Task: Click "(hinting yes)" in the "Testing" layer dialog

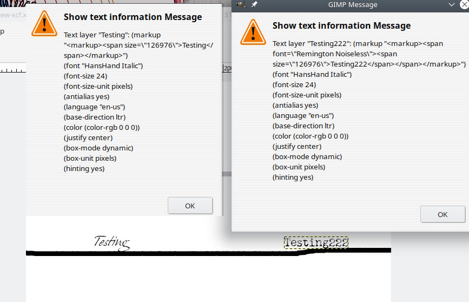Action: (x=84, y=168)
